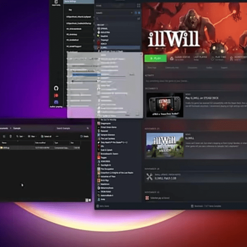Collapse the Recent games section

(96, 25)
